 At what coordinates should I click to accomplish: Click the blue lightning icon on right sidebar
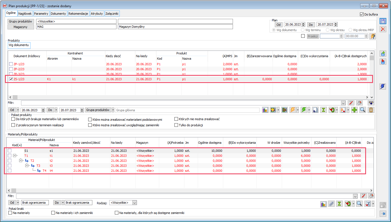pos(383,87)
